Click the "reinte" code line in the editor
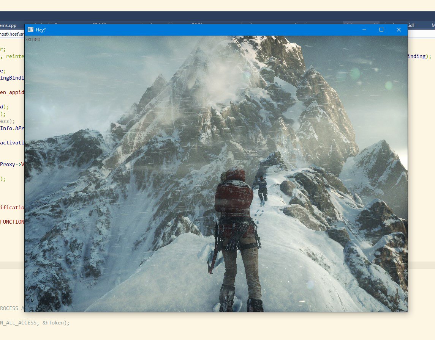The image size is (435, 340). 12,56
